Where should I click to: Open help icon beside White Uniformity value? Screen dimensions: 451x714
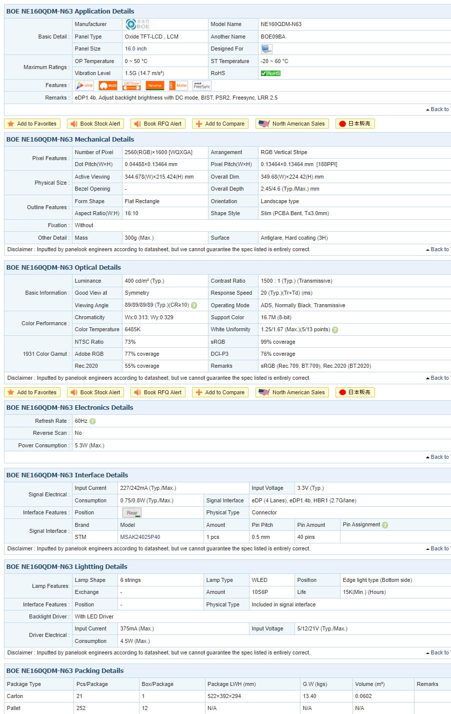coord(335,330)
